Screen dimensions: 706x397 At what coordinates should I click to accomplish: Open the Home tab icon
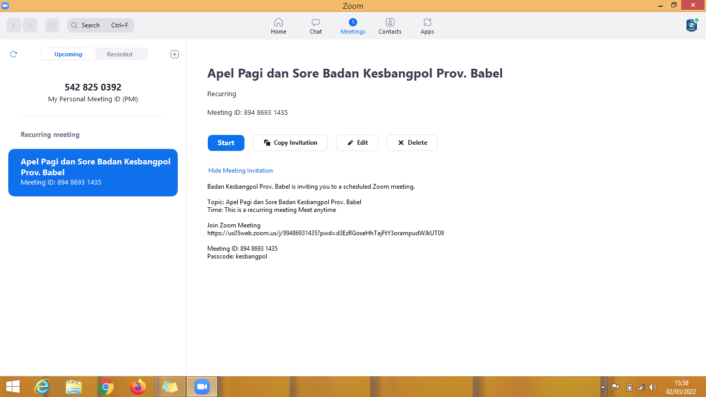[x=278, y=23]
